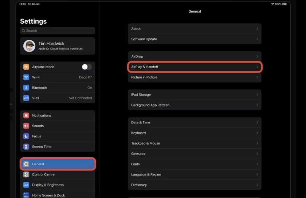
Task: Open AirDrop settings row
Action: click(x=195, y=56)
